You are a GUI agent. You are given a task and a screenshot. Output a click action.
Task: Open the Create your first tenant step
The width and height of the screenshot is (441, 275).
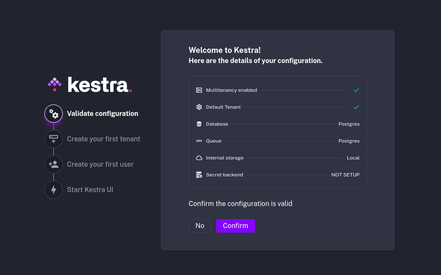[x=103, y=139]
